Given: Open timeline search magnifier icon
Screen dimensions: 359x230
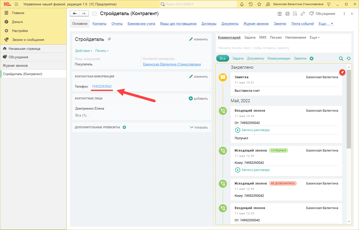Looking at the screenshot, I should coord(341,59).
